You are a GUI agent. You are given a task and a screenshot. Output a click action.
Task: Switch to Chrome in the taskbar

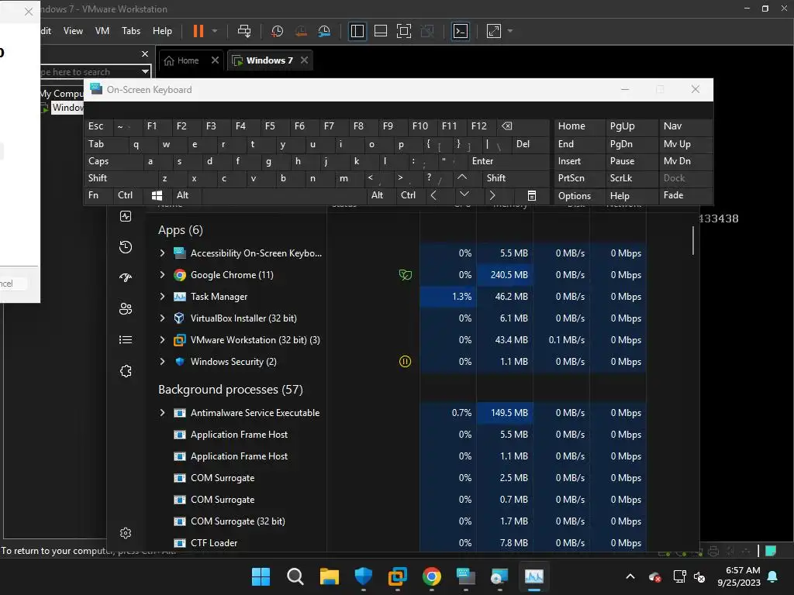point(431,576)
